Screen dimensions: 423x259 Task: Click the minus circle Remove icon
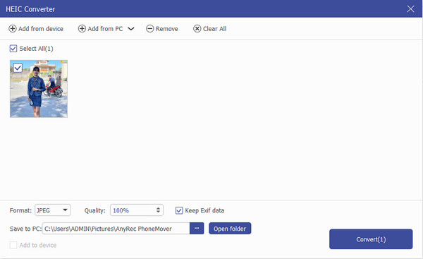pos(149,29)
